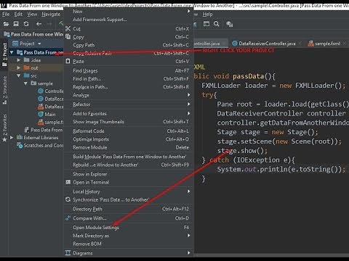Open the 2: Favorites tool window tab

click(4, 128)
